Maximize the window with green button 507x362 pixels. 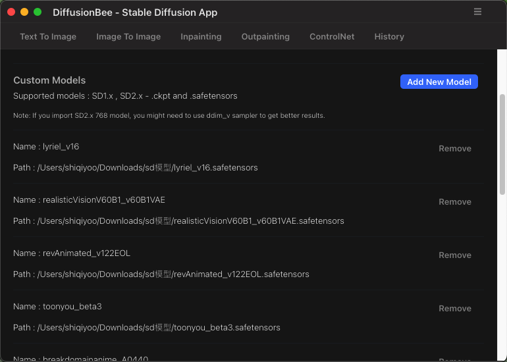point(38,13)
